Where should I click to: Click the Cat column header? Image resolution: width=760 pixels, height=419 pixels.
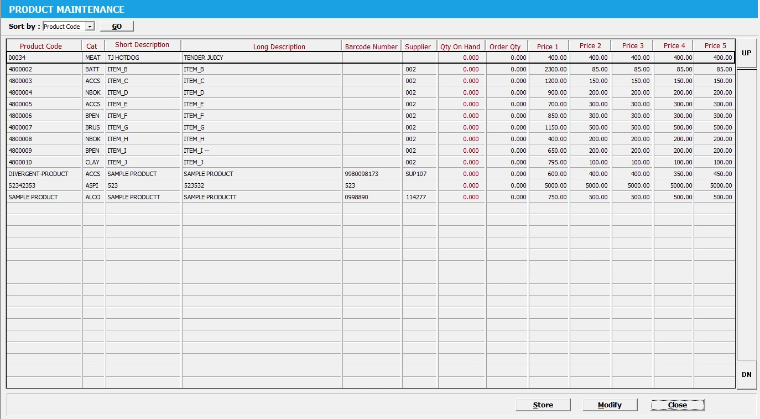click(x=93, y=46)
